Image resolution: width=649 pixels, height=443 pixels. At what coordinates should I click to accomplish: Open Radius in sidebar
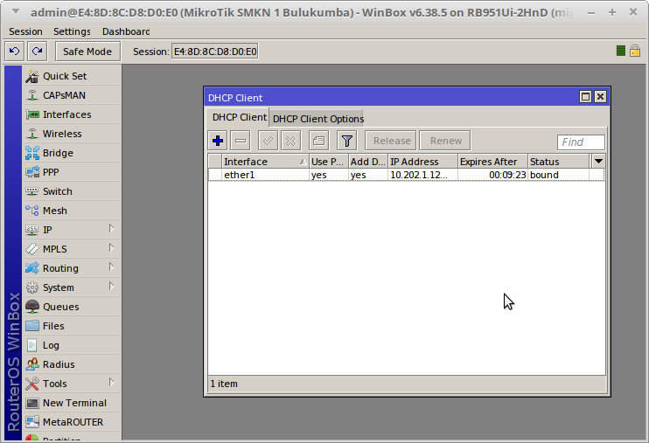72,364
